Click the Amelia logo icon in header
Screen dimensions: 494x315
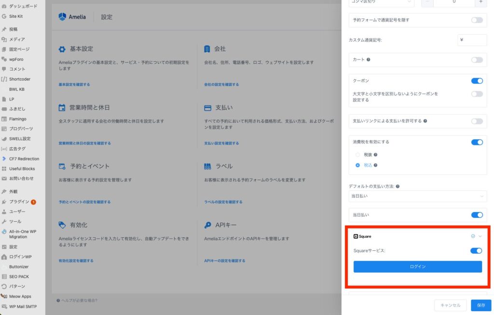62,17
